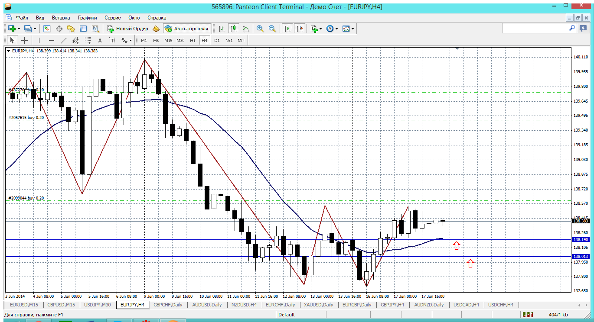Open the Сервис menu
Viewport: 594px width, 322px height.
[x=112, y=18]
